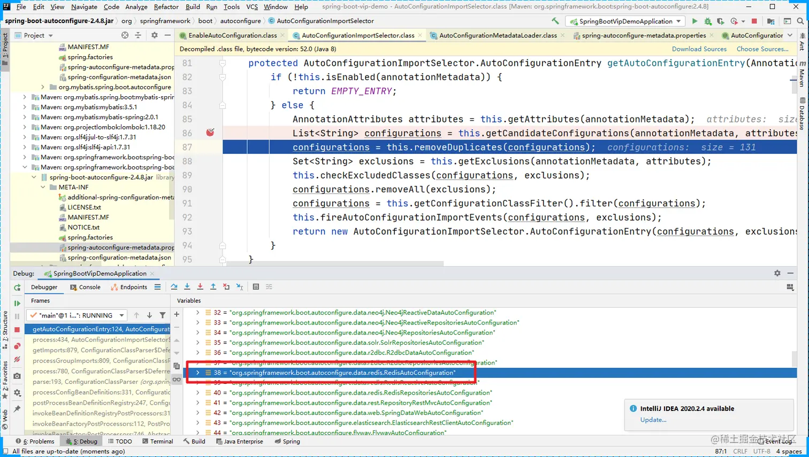The width and height of the screenshot is (809, 457).
Task: Switch to spring-autoconfigure-metadata.properties tab
Action: point(644,35)
